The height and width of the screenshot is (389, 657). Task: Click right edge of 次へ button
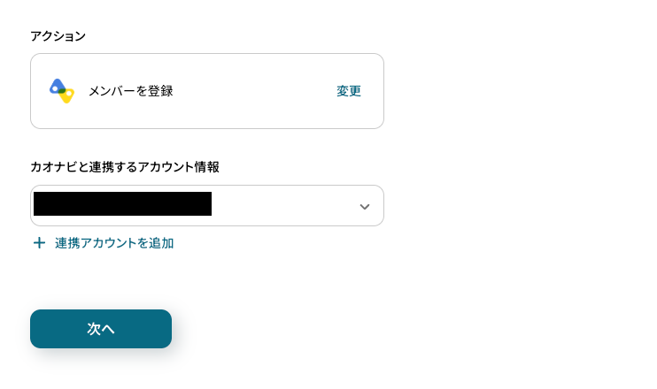pos(163,329)
